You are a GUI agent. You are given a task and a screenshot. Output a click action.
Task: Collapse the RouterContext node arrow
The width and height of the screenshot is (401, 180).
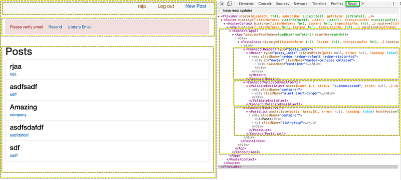pos(225,23)
